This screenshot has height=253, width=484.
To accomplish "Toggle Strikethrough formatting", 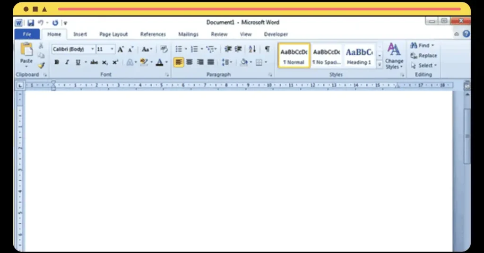I will [94, 62].
